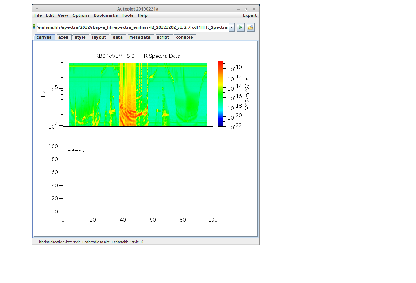This screenshot has width=416, height=283.
Task: Open the Bookmarks menu
Action: pyautogui.click(x=105, y=15)
